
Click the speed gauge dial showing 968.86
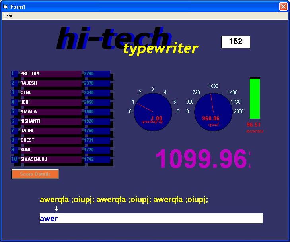pyautogui.click(x=213, y=112)
